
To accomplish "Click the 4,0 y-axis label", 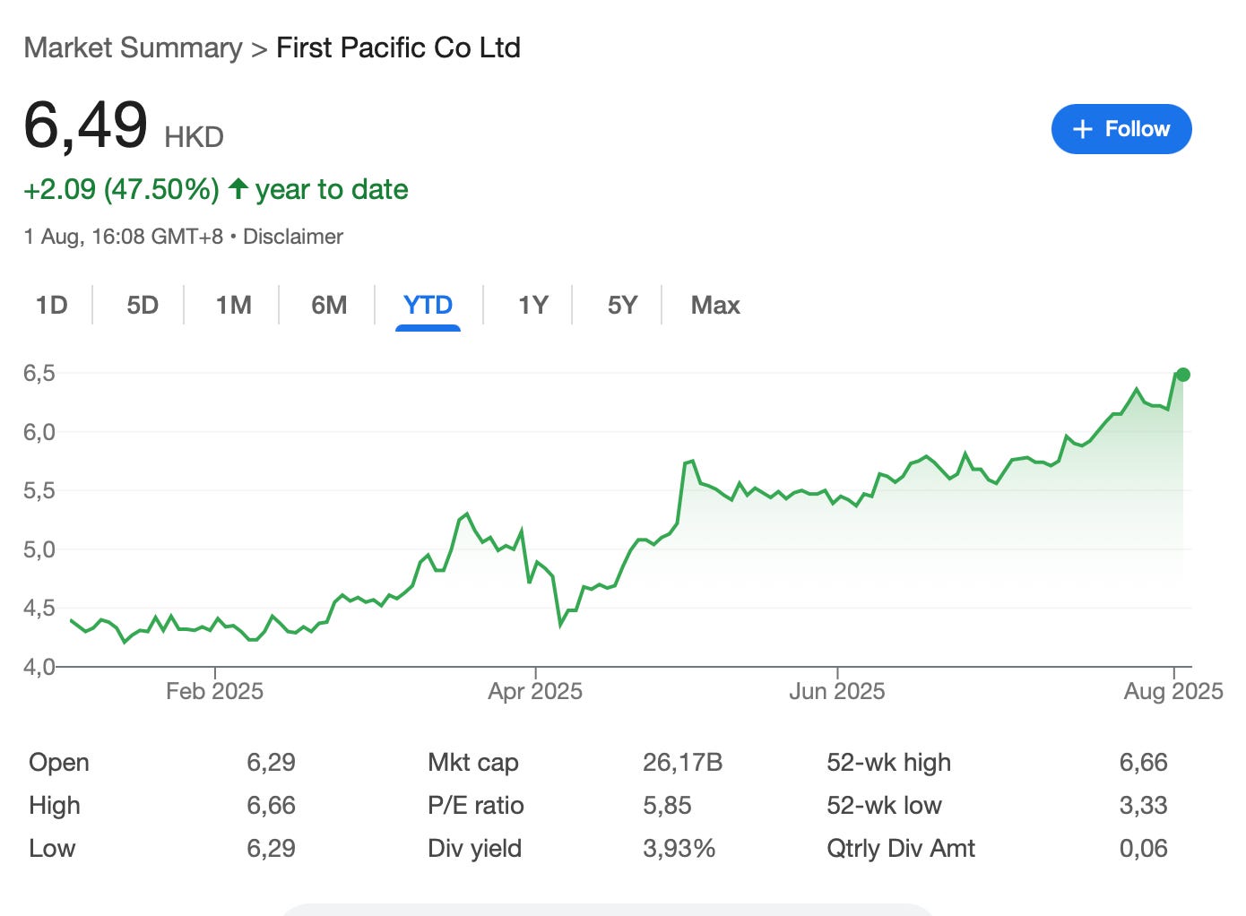I will (x=39, y=667).
